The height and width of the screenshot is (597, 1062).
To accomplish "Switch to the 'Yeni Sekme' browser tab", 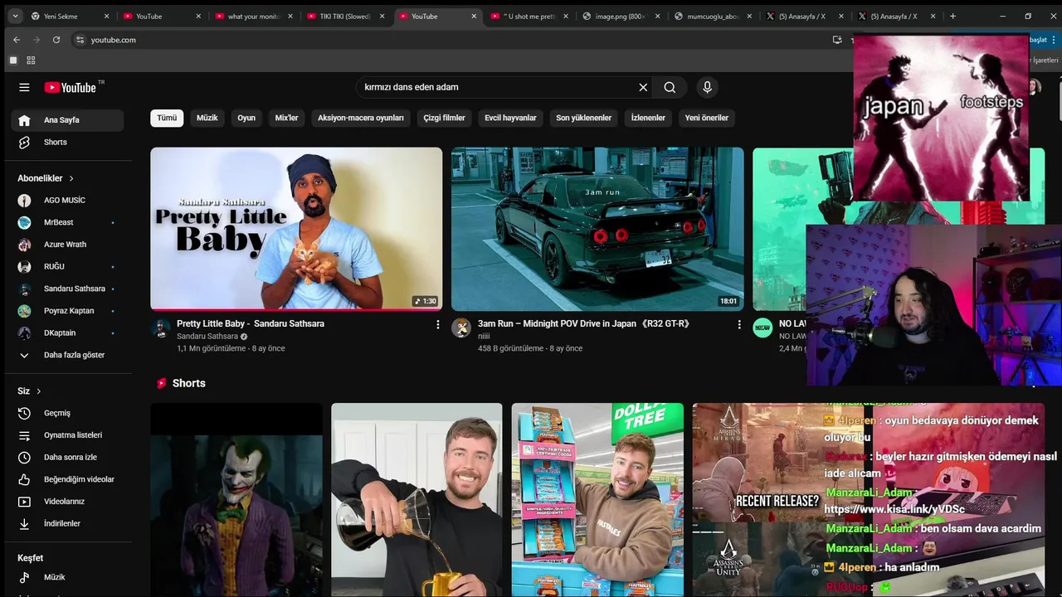I will tap(70, 16).
